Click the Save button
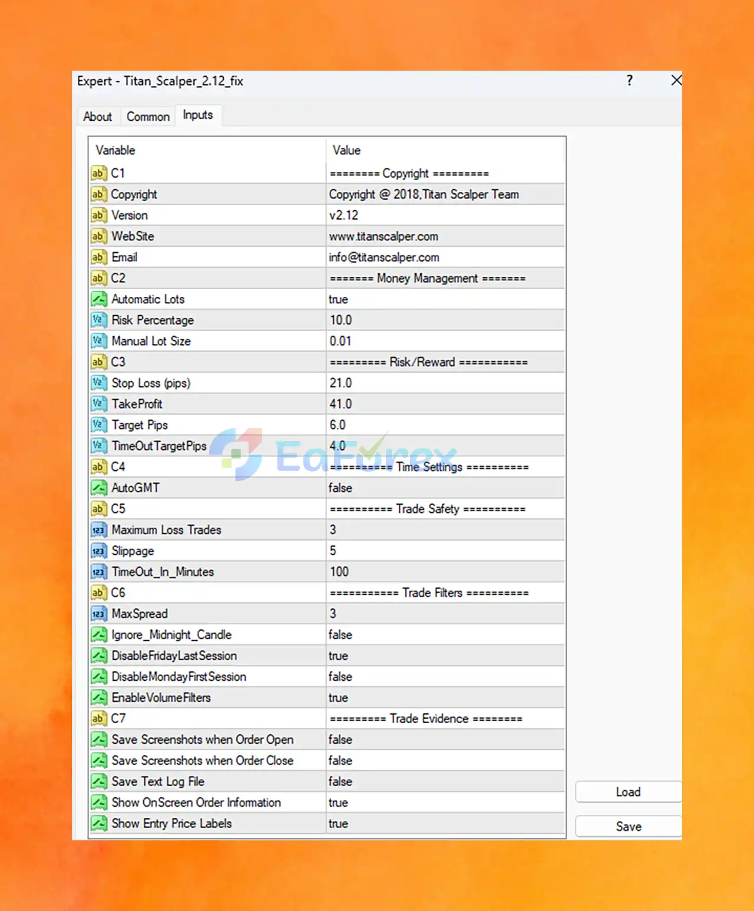Image resolution: width=754 pixels, height=911 pixels. click(x=628, y=826)
